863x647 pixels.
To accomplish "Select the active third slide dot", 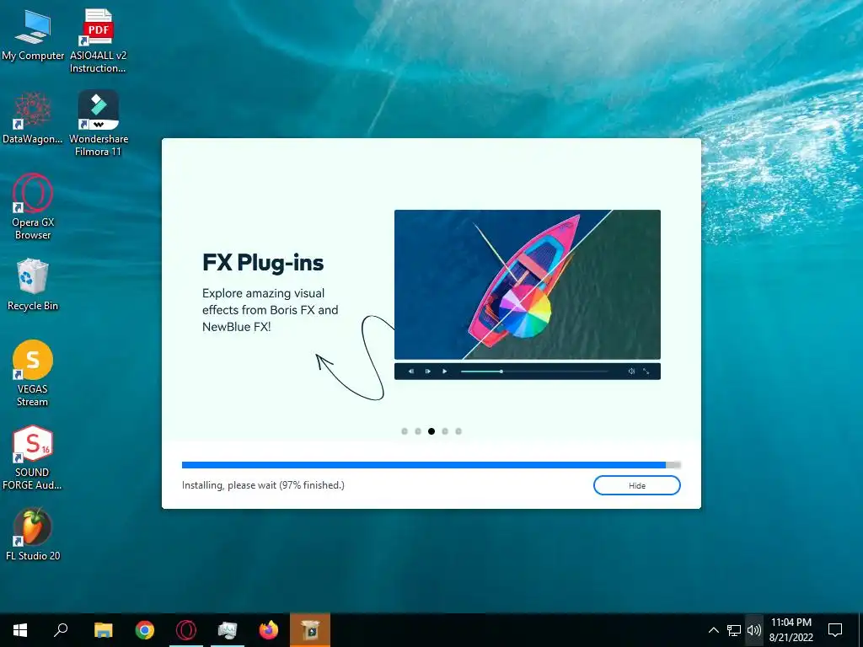I will pos(431,431).
